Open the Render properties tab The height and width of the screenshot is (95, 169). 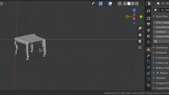148,18
